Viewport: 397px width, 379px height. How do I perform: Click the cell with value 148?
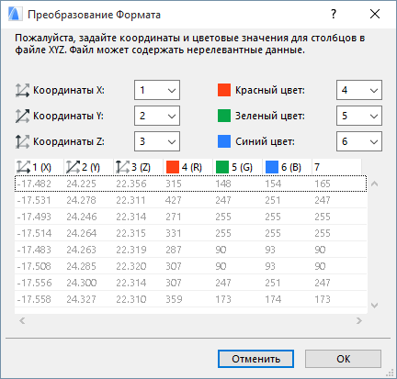(223, 184)
